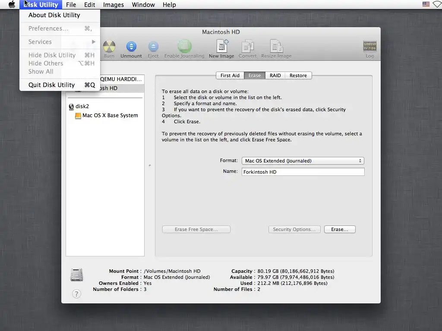Open the Help menu

[x=169, y=4]
